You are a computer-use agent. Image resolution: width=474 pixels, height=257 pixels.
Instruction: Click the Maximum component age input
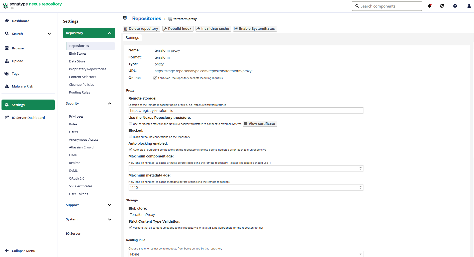(246, 168)
